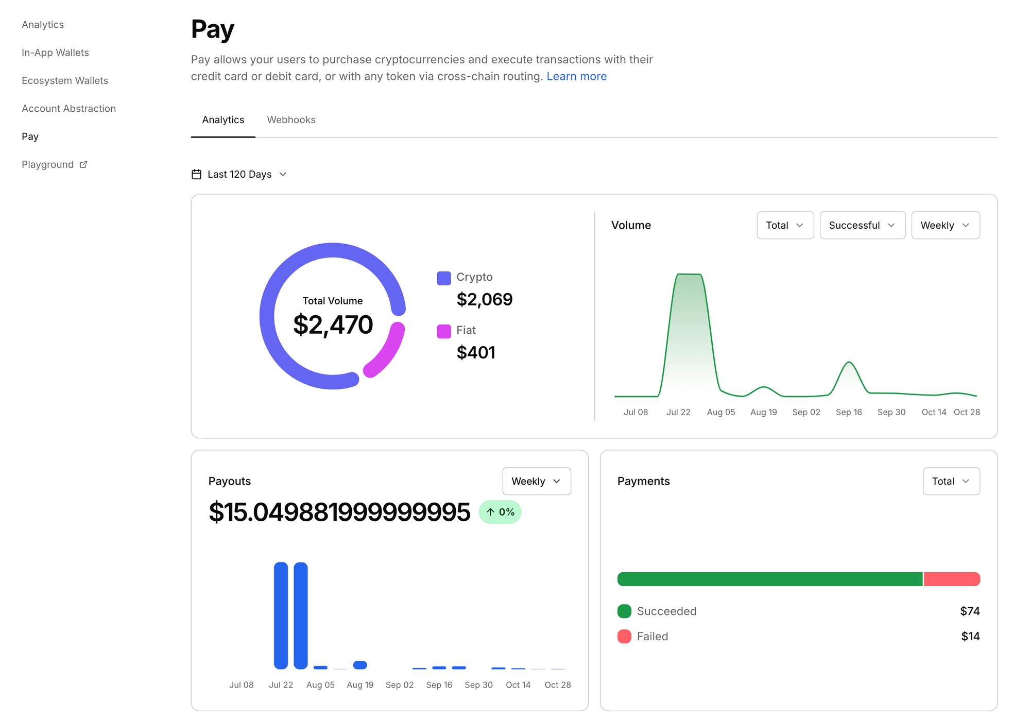This screenshot has width=1030, height=719.
Task: Open the Payouts Weekly dropdown
Action: tap(536, 481)
